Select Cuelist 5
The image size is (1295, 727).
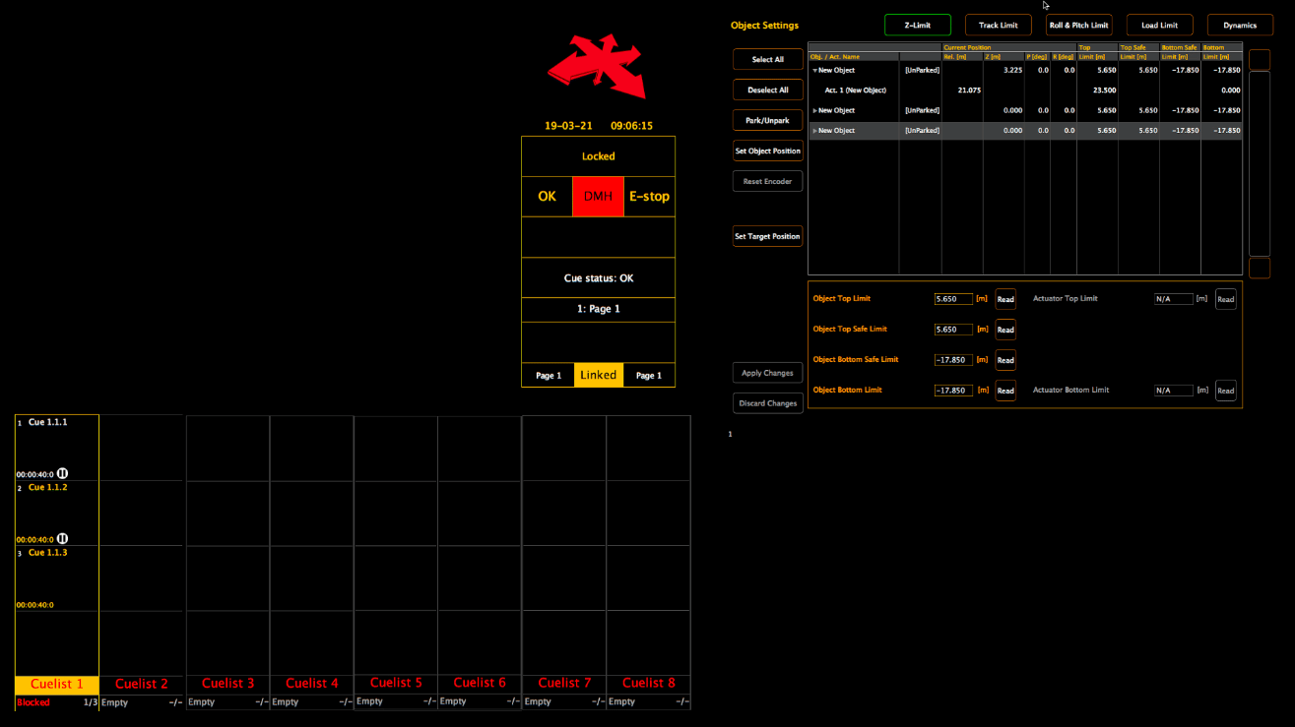tap(396, 683)
